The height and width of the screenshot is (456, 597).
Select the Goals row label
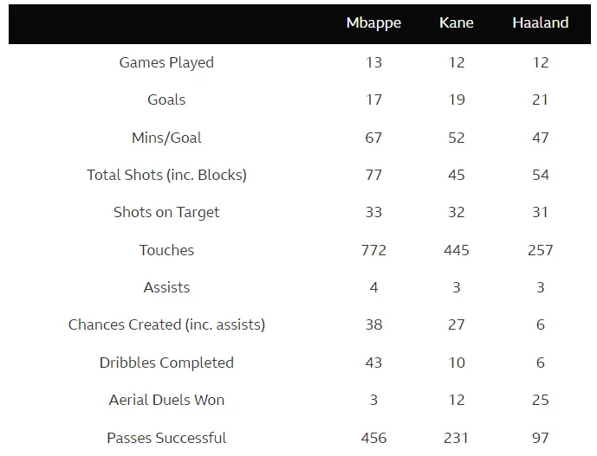(x=166, y=100)
